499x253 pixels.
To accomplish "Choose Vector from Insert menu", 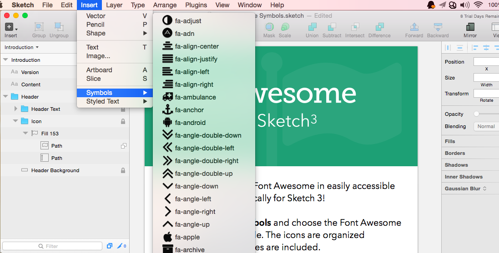I will (115, 16).
